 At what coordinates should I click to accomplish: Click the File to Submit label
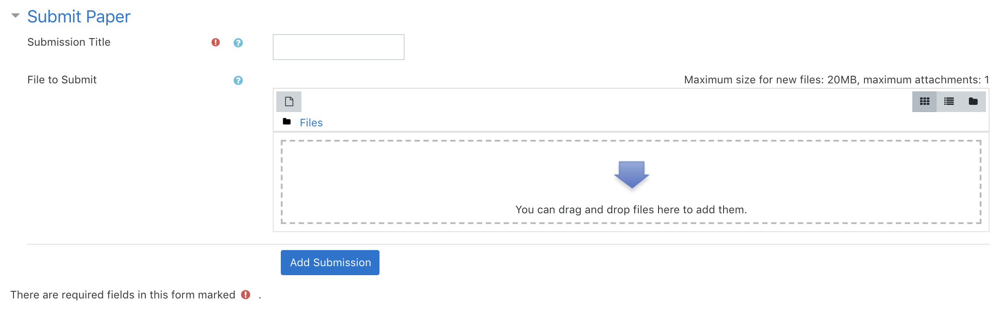pyautogui.click(x=62, y=80)
